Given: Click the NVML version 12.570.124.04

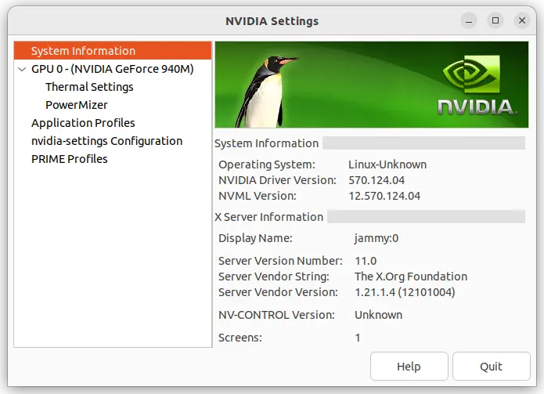Looking at the screenshot, I should pyautogui.click(x=384, y=196).
